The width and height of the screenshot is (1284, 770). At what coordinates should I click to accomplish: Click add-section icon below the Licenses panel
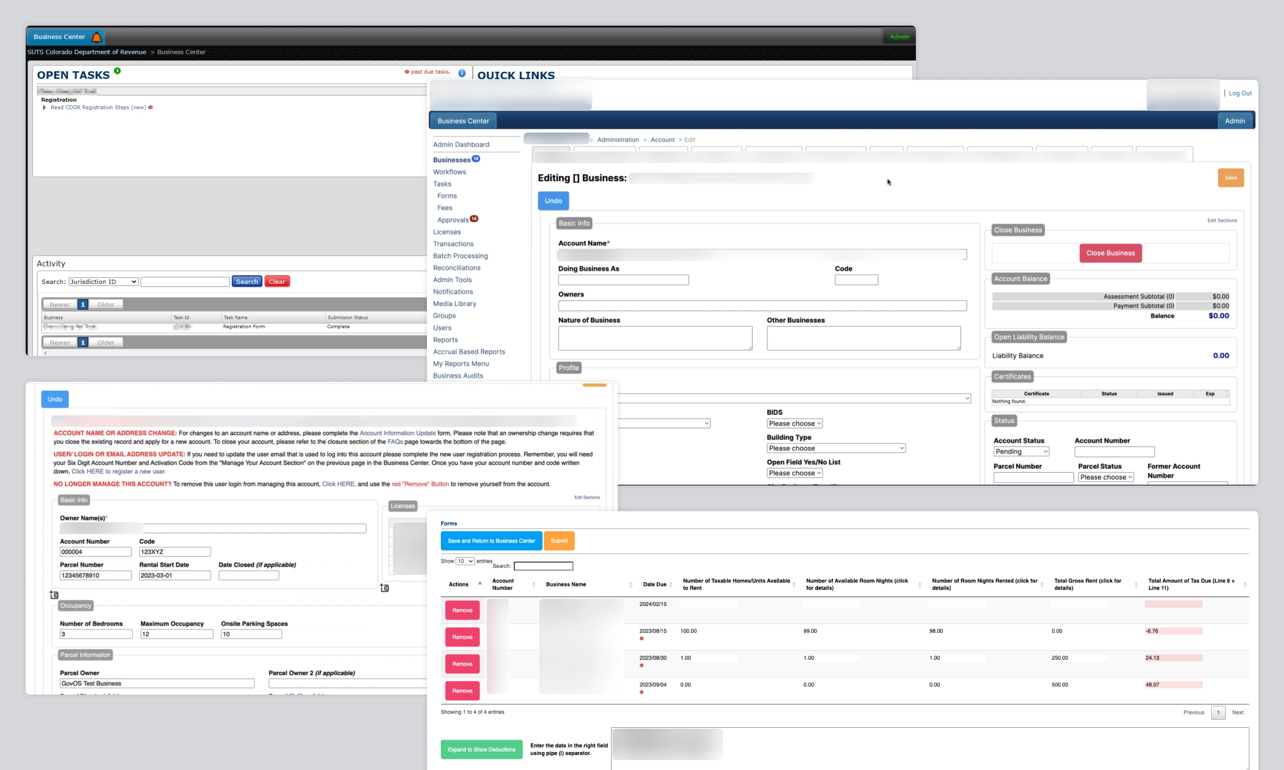pyautogui.click(x=384, y=588)
